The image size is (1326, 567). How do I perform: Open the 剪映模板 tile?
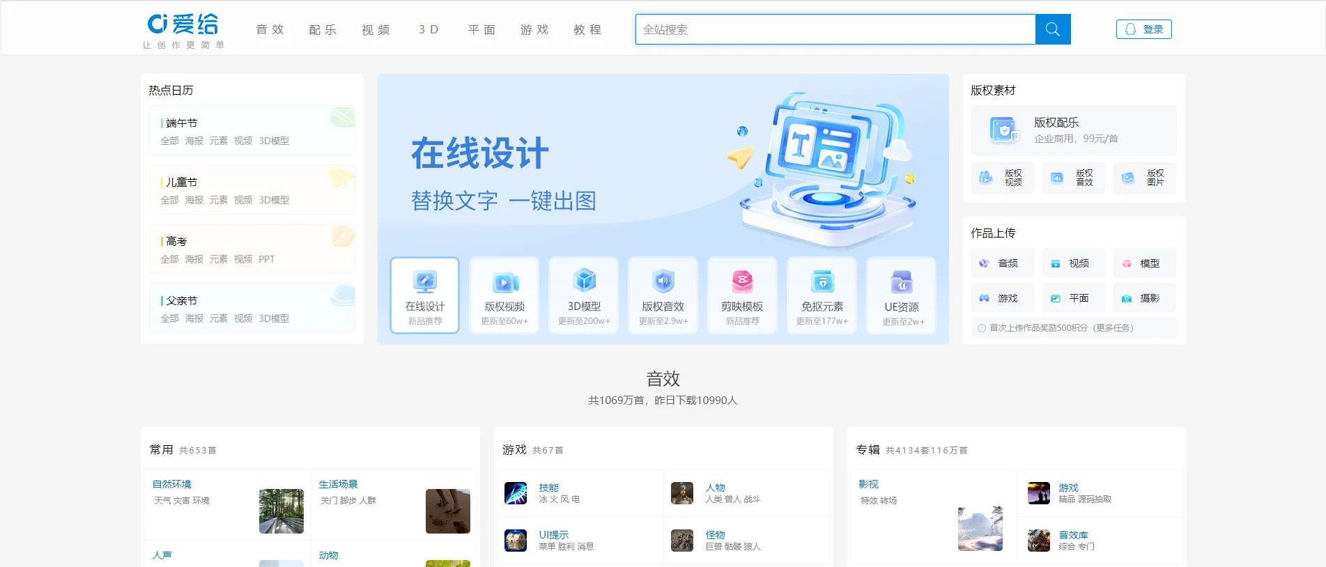point(742,295)
